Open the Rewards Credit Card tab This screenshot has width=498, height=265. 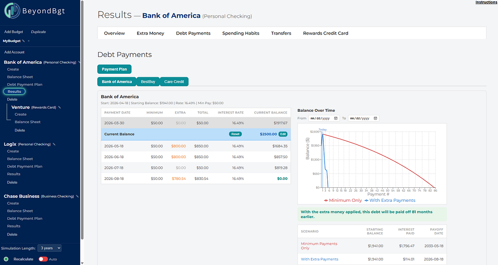click(326, 33)
